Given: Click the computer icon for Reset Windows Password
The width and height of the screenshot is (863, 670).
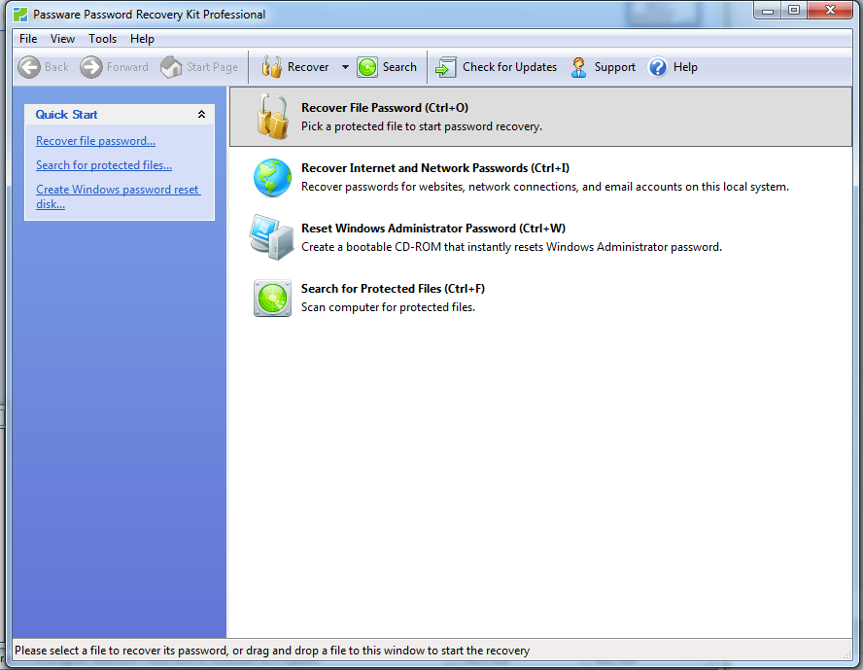Looking at the screenshot, I should coord(271,237).
